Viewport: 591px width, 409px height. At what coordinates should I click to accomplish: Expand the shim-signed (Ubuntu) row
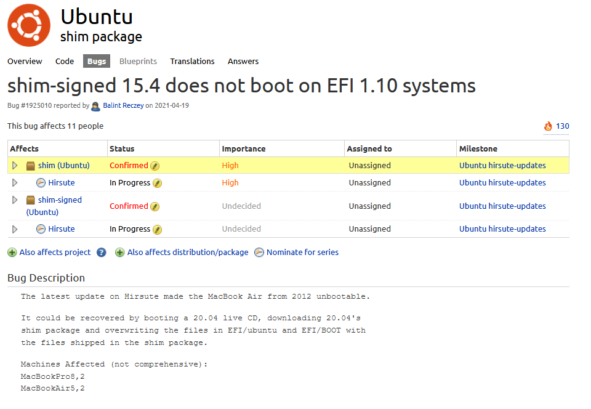click(x=15, y=200)
